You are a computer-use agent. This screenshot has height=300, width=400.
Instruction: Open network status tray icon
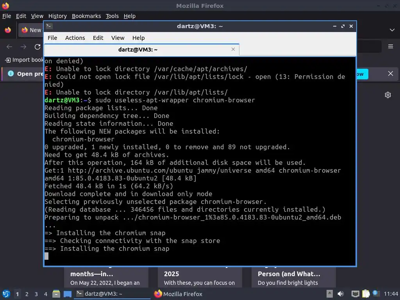point(355,294)
